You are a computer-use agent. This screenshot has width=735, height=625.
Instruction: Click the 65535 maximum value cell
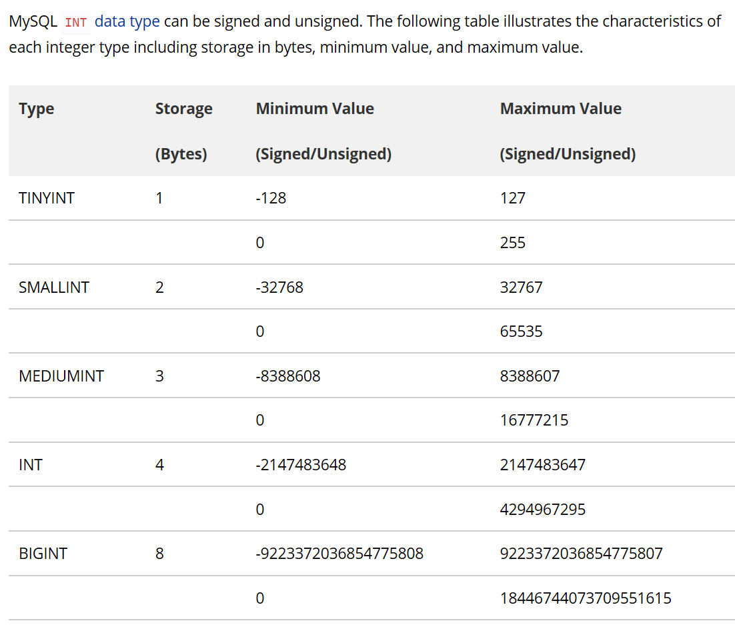521,332
